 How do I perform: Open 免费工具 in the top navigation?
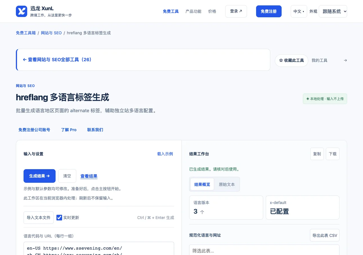(171, 11)
